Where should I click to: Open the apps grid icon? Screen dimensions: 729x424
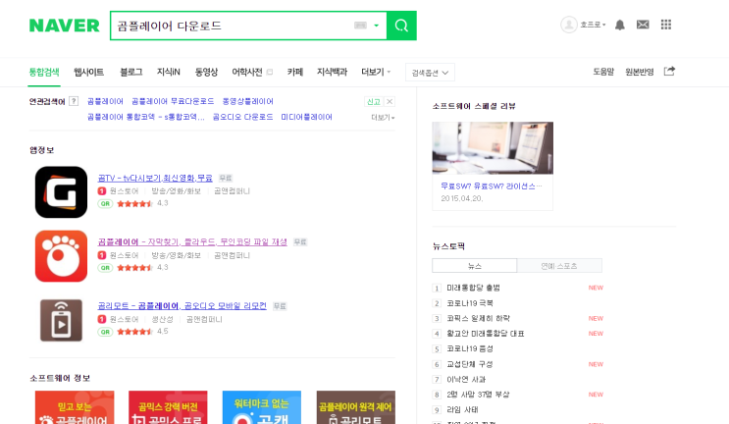click(666, 25)
